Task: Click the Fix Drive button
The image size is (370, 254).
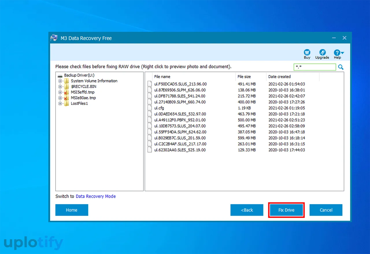Action: (x=286, y=210)
